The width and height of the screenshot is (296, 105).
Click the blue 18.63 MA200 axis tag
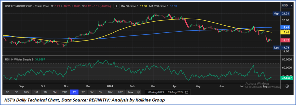point(286,27)
